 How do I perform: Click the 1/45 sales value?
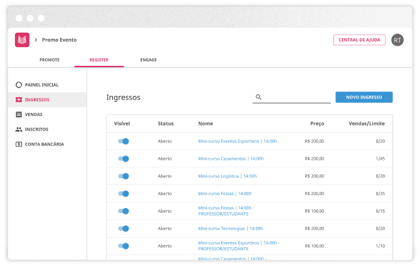[380, 159]
